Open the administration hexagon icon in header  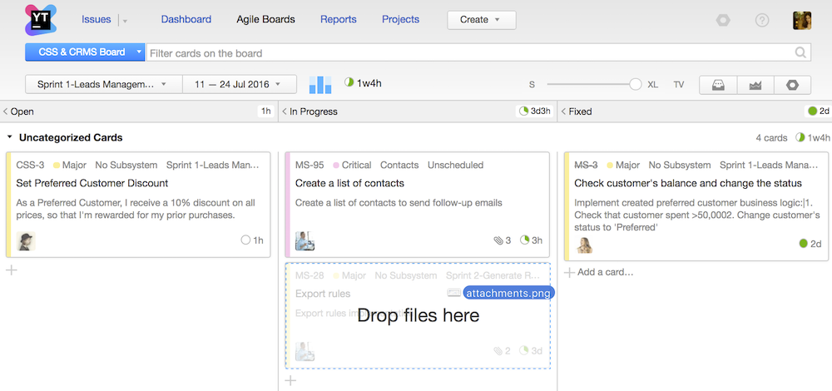click(723, 21)
